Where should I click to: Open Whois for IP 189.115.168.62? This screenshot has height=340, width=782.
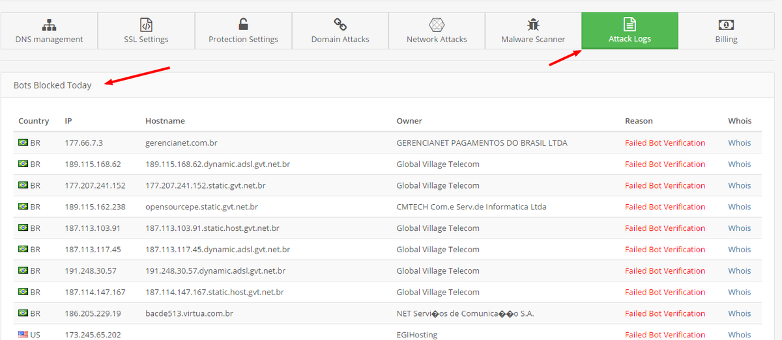740,164
